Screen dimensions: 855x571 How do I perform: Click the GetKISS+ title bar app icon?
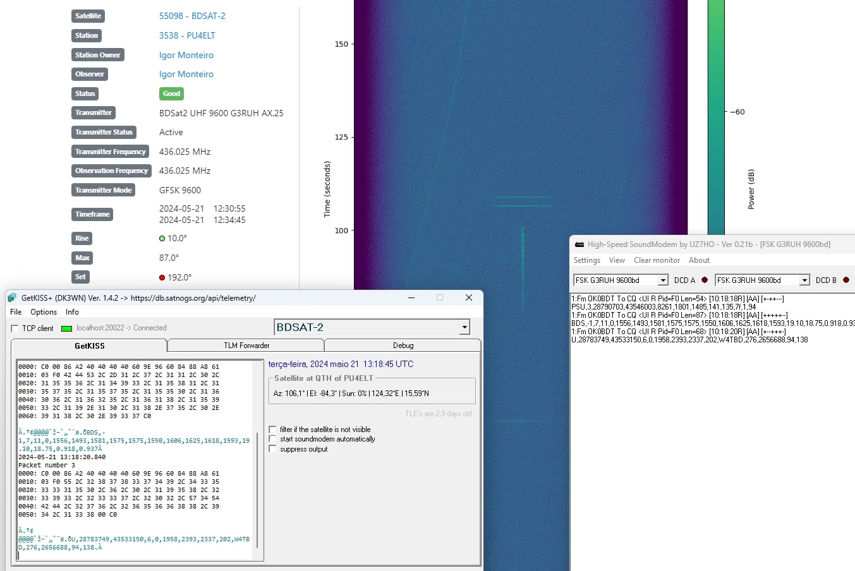pyautogui.click(x=12, y=298)
